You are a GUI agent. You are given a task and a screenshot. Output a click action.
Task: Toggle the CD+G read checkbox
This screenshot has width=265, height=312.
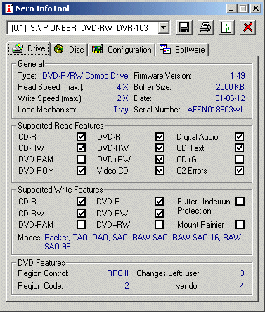coord(239,160)
